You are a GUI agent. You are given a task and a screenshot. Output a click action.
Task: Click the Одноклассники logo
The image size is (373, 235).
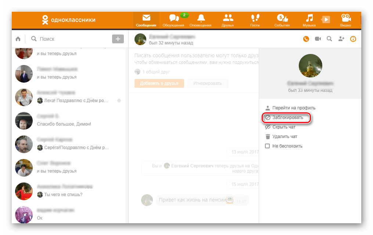(x=68, y=20)
